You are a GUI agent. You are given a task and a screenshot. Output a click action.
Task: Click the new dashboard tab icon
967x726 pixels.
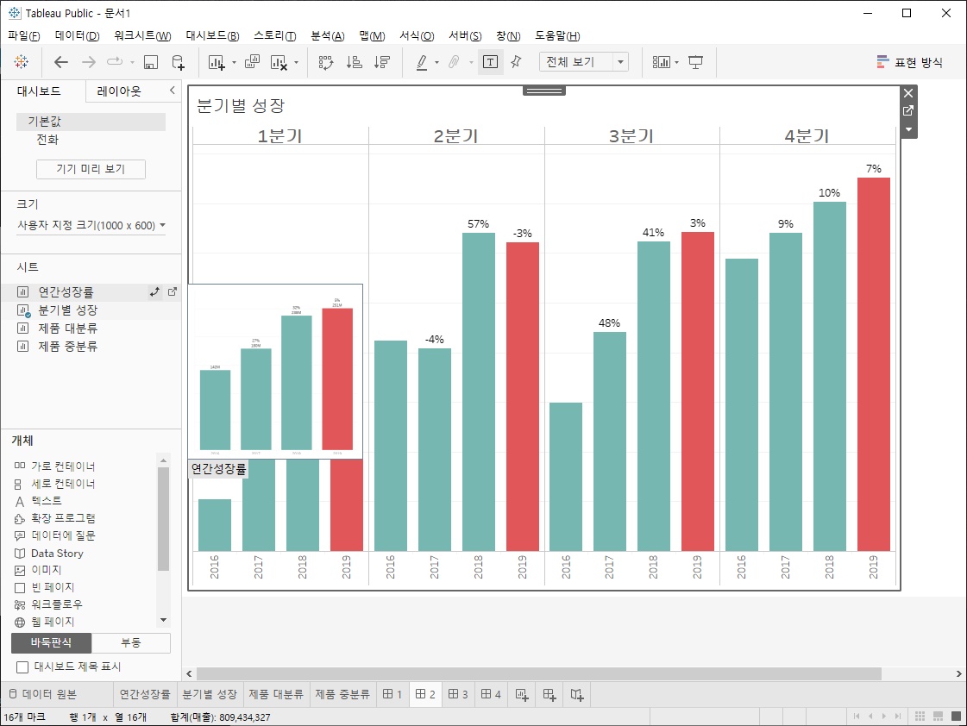(549, 695)
